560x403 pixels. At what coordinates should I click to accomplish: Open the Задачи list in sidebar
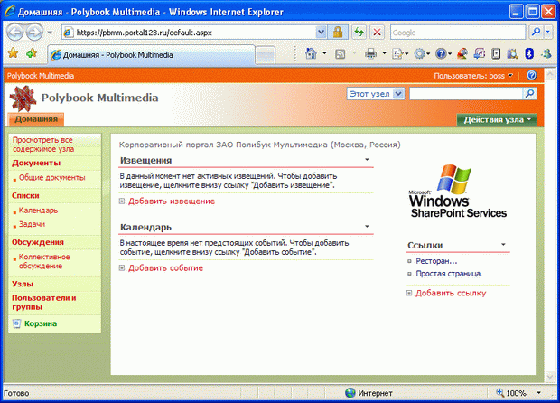tap(32, 224)
